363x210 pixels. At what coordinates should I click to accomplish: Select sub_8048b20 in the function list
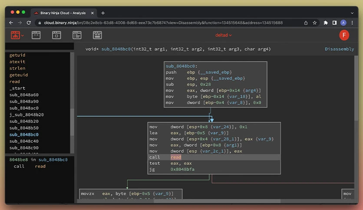point(24,121)
